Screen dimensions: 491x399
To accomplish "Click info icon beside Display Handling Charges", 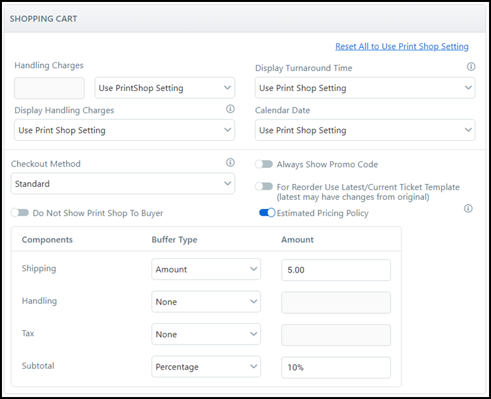I will coord(230,109).
